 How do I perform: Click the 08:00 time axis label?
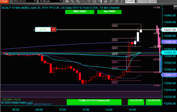click(39, 110)
